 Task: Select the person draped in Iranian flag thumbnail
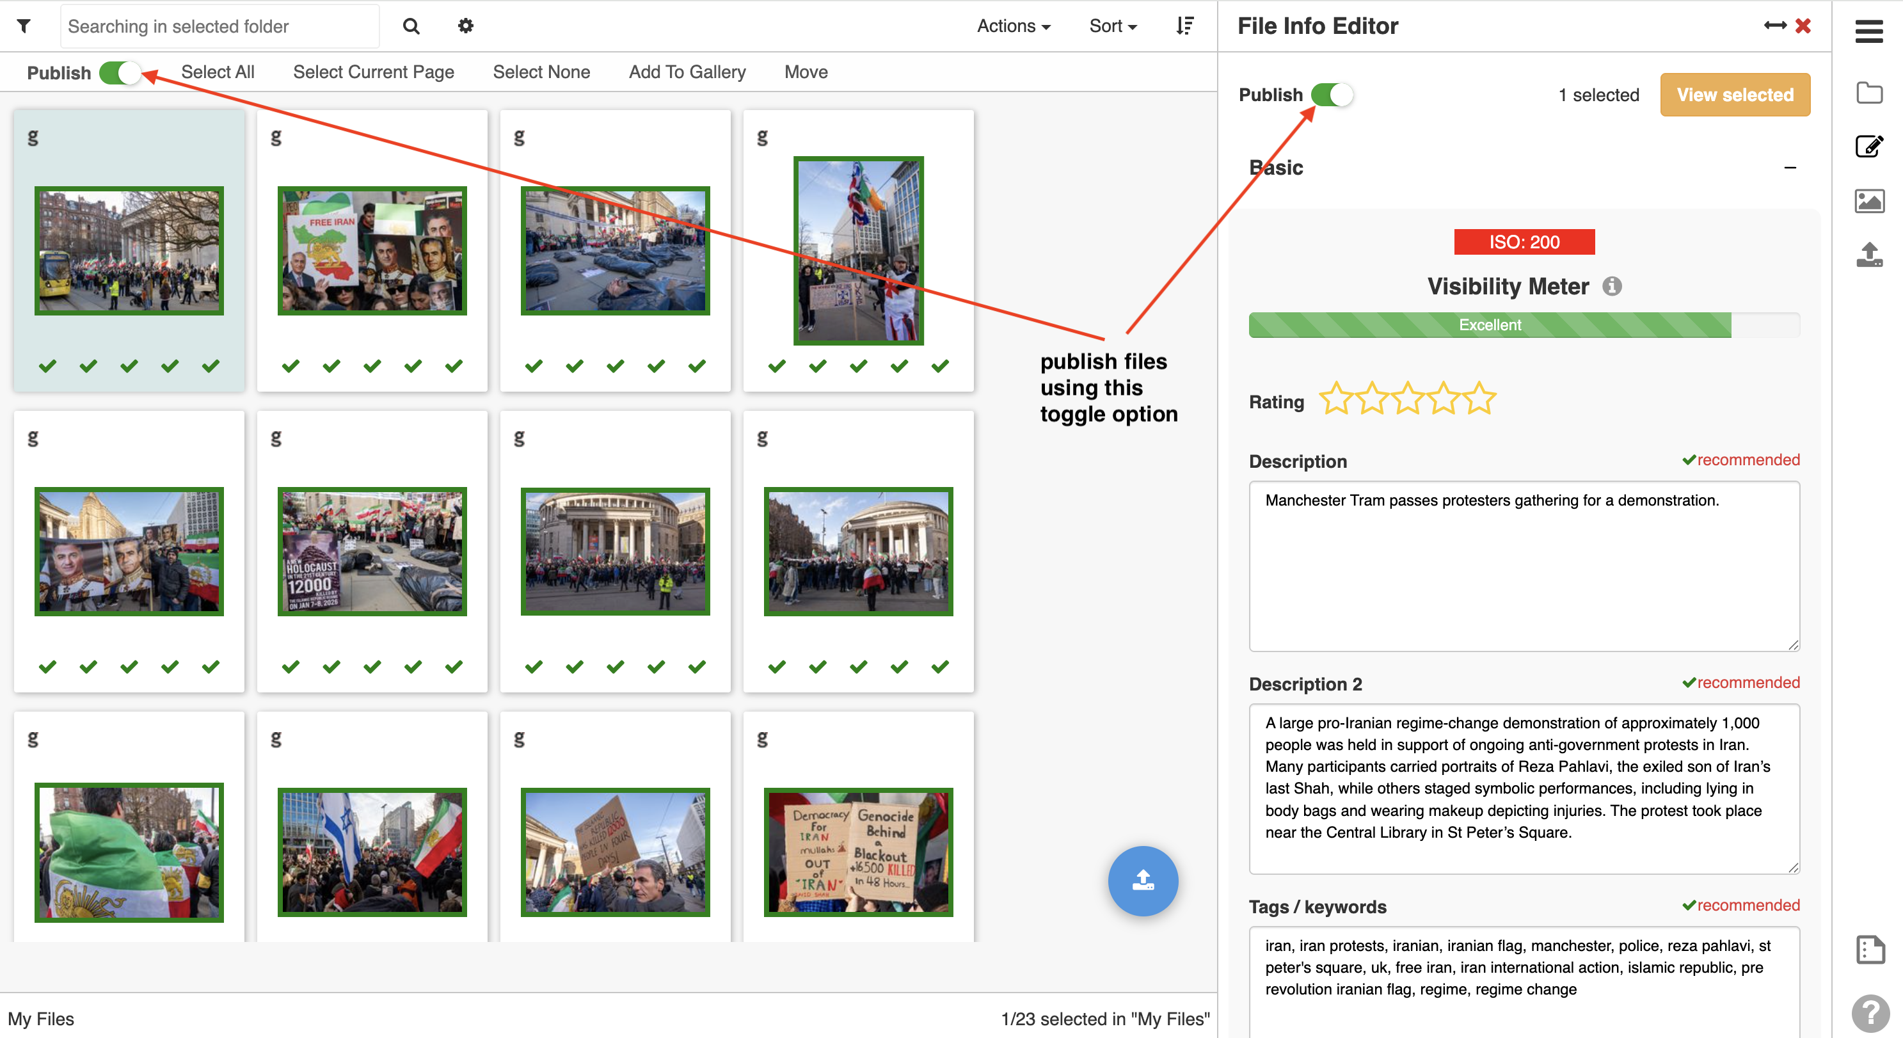pos(129,852)
